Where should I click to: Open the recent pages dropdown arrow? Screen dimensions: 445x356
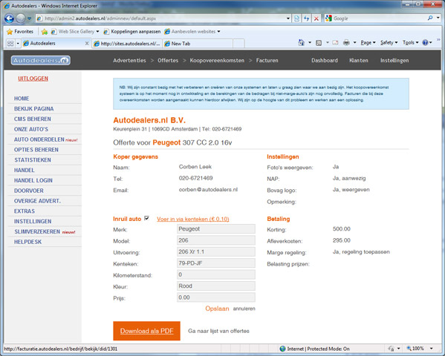29,19
